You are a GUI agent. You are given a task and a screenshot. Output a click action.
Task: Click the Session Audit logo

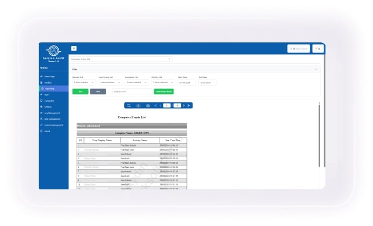[x=53, y=51]
